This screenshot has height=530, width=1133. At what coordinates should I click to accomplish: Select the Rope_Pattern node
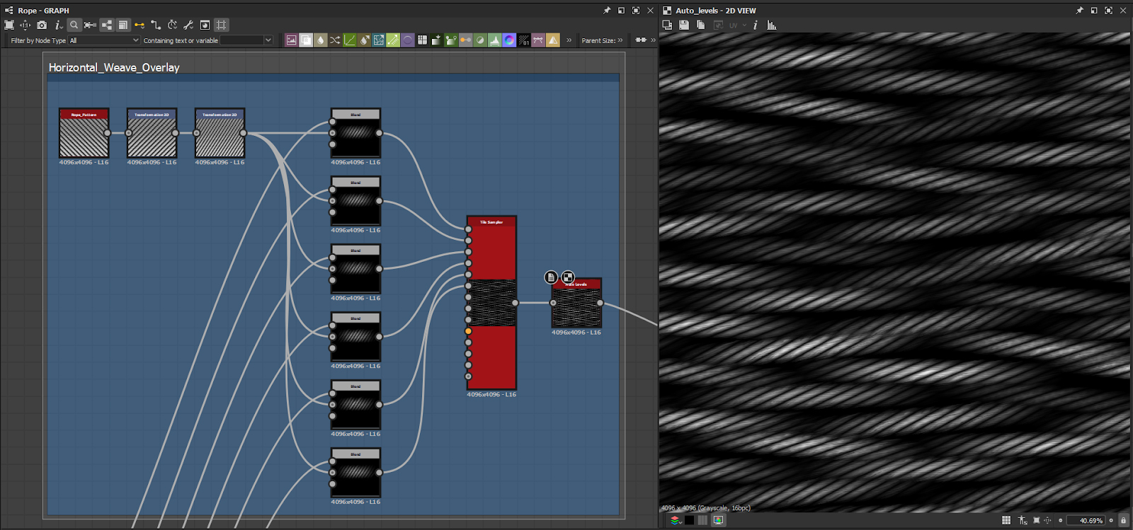[84, 134]
